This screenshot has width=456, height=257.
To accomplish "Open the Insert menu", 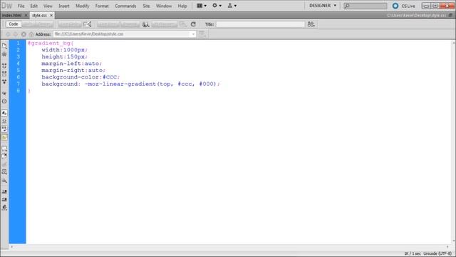I will point(64,6).
